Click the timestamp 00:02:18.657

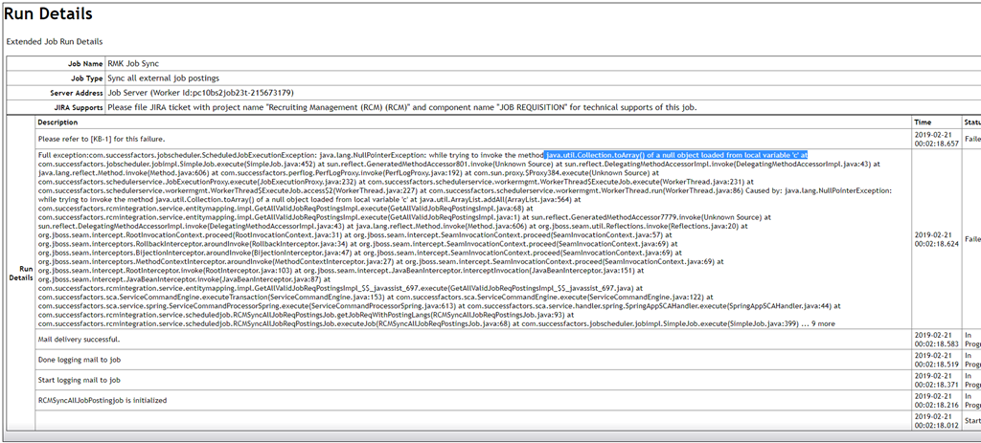tap(937, 144)
